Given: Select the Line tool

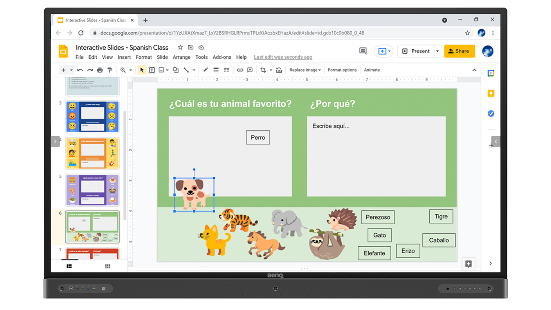Looking at the screenshot, I should pyautogui.click(x=187, y=70).
